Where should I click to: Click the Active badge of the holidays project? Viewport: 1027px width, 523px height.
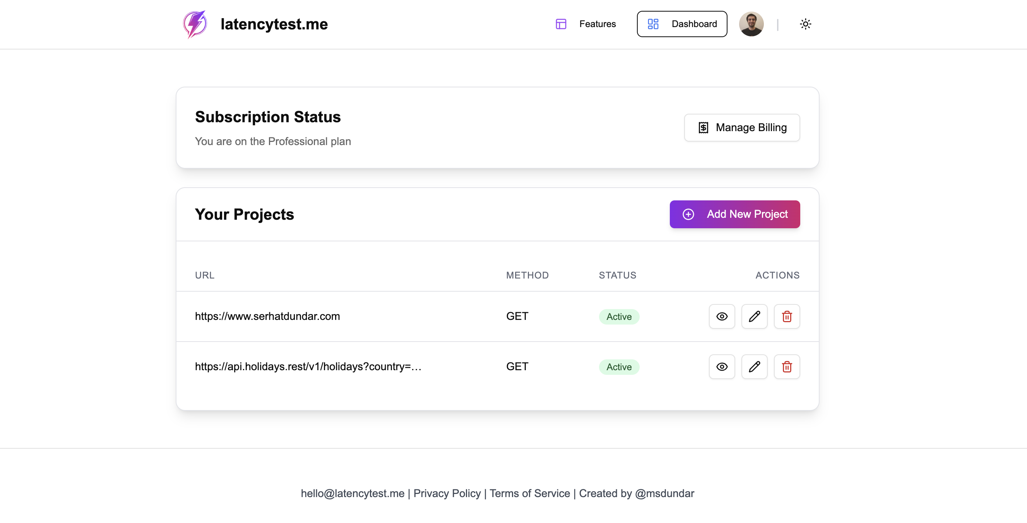(x=619, y=367)
